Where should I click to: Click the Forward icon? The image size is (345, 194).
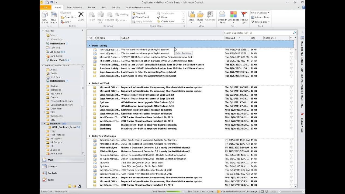pos(110,15)
